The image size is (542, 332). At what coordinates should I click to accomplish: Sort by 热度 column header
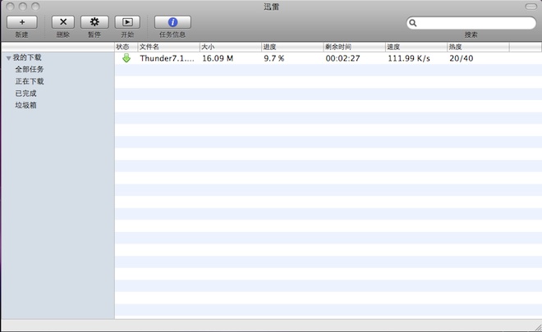point(478,47)
